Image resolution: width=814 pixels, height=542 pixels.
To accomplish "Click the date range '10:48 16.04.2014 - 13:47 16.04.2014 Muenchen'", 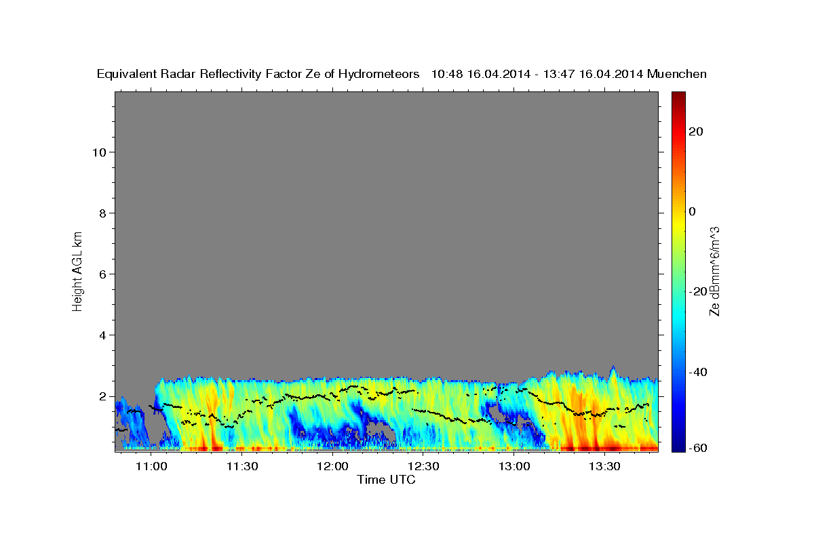I will point(569,74).
